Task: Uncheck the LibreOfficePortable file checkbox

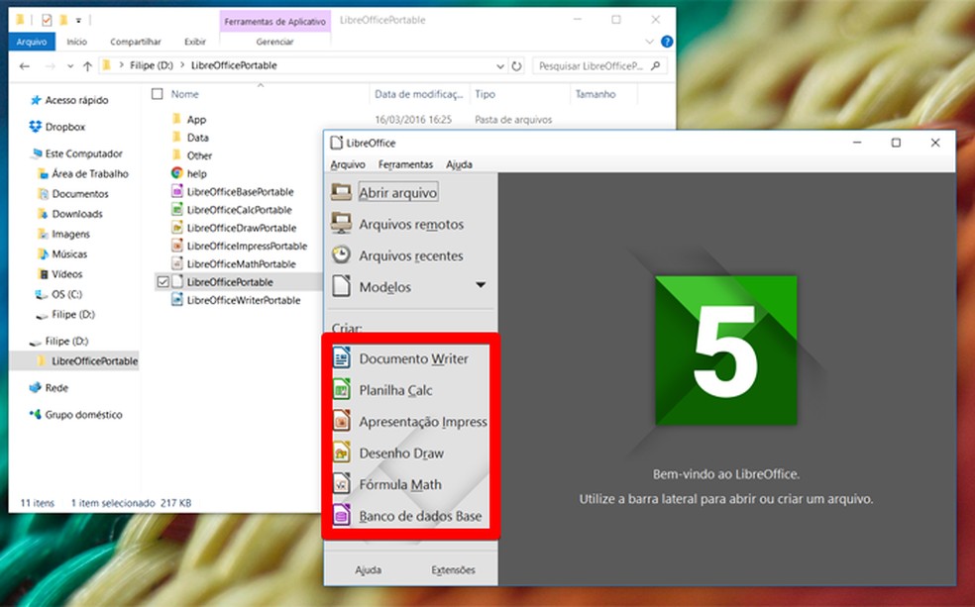Action: (x=162, y=282)
